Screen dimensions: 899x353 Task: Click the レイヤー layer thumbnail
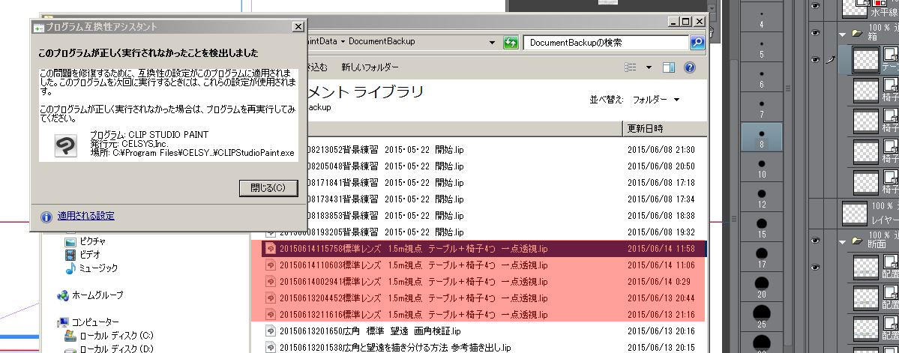[x=854, y=214]
